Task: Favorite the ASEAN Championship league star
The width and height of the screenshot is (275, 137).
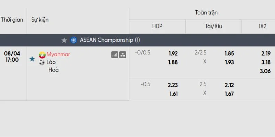Action: pyautogui.click(x=64, y=40)
